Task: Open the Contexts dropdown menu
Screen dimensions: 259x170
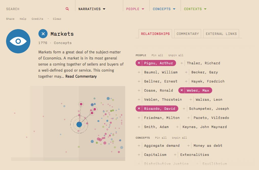Action: 195,9
